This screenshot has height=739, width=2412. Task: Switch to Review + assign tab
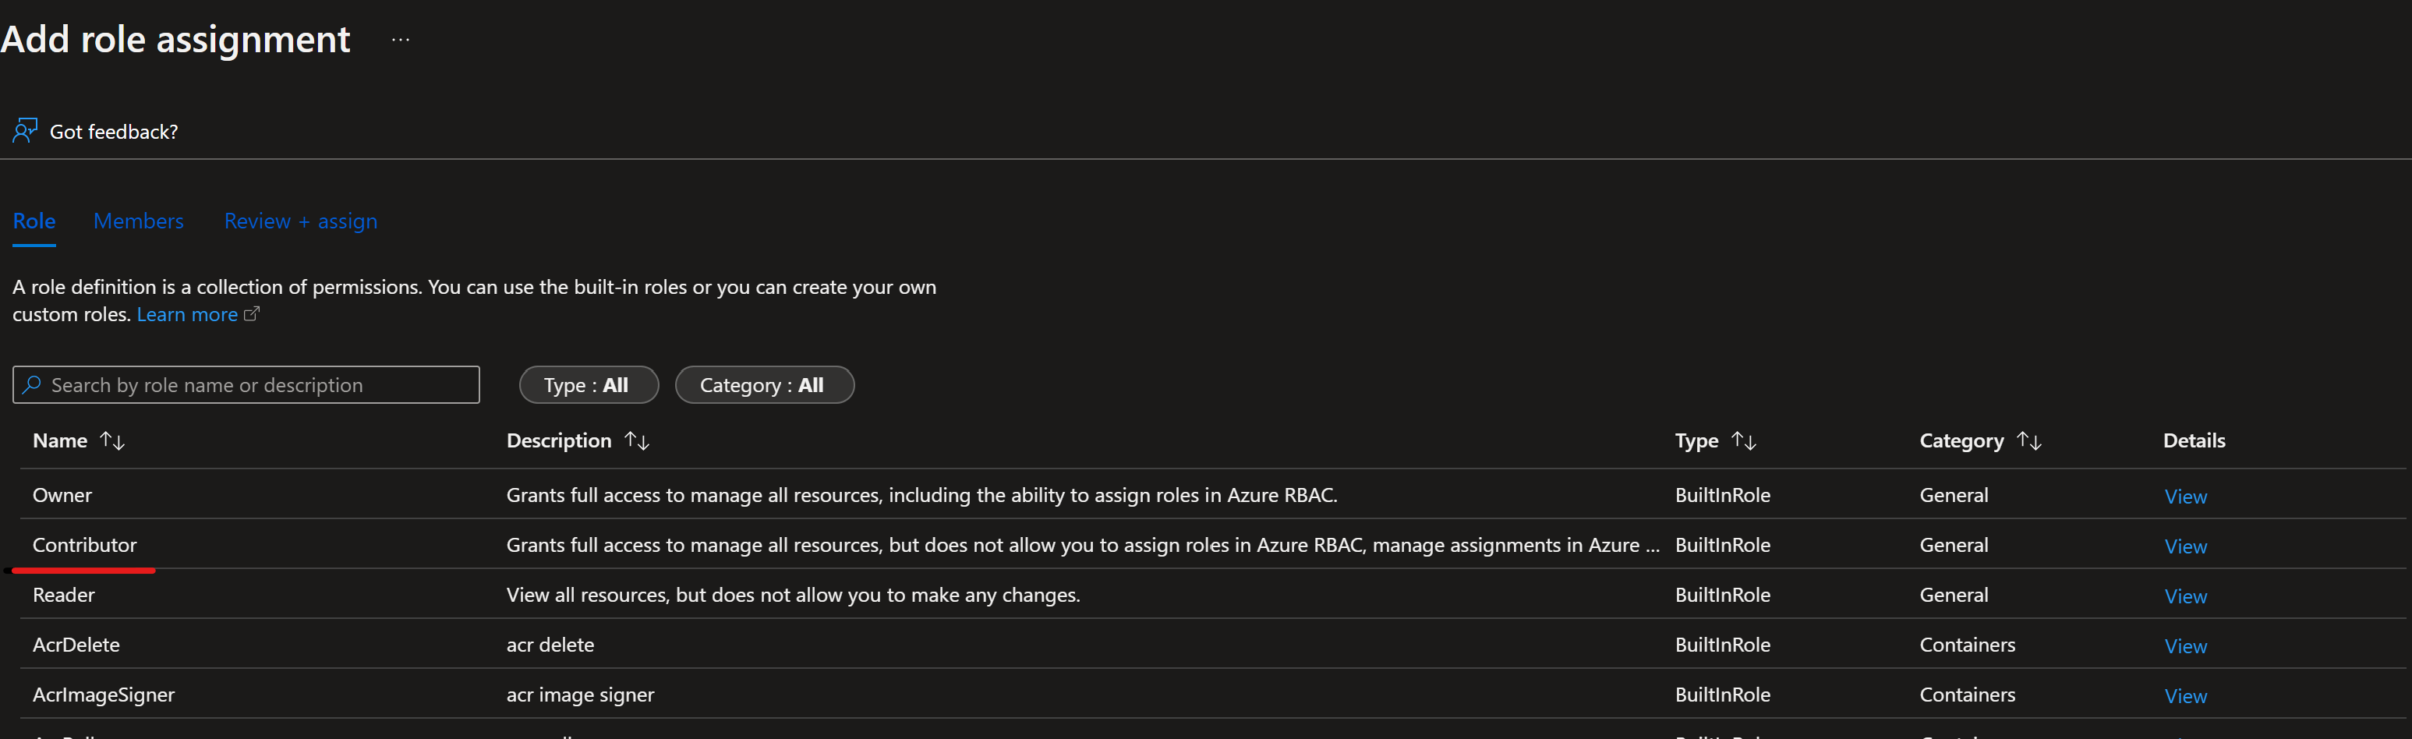[301, 221]
